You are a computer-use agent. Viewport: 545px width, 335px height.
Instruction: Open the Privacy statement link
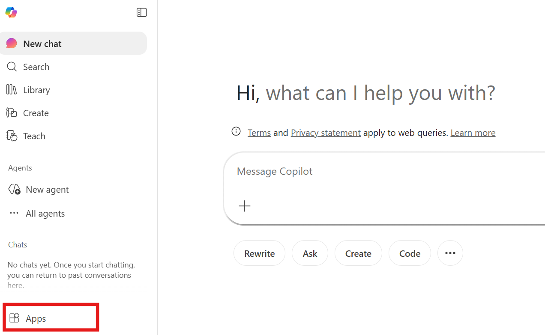[326, 133]
